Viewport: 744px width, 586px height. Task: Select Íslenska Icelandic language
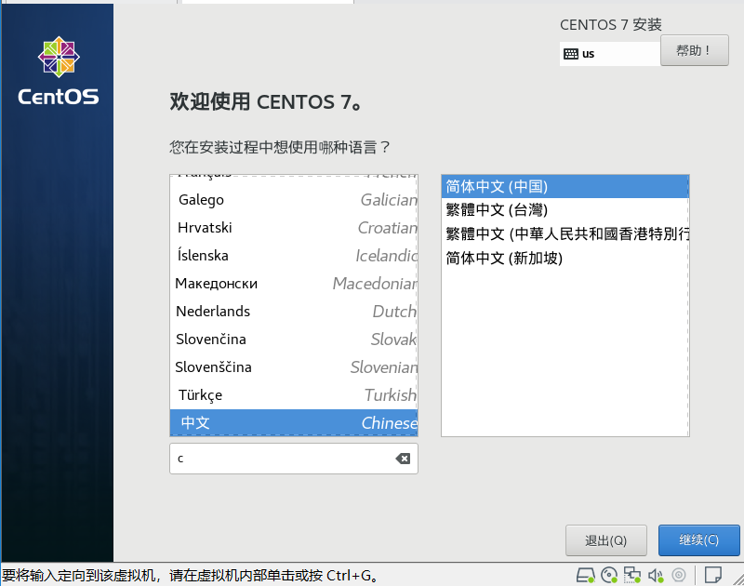point(294,256)
